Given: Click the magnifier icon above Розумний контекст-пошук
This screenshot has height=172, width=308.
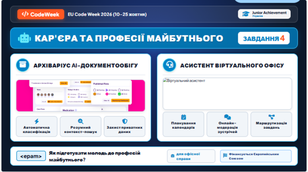Looking at the screenshot, I should 81,121.
